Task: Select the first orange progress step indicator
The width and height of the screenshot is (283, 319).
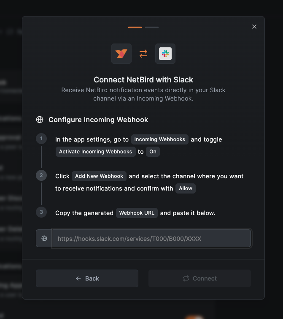Action: pos(135,27)
